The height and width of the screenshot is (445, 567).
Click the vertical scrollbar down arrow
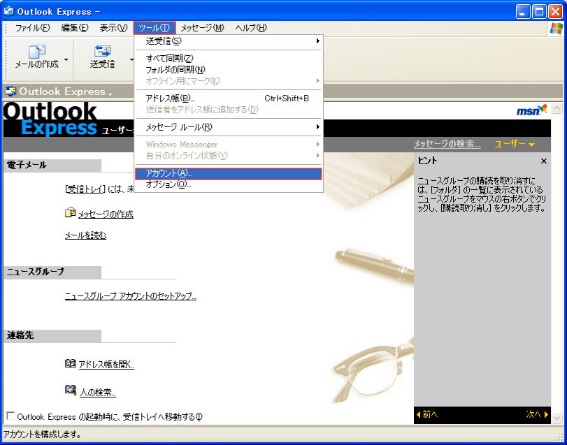pos(557,417)
